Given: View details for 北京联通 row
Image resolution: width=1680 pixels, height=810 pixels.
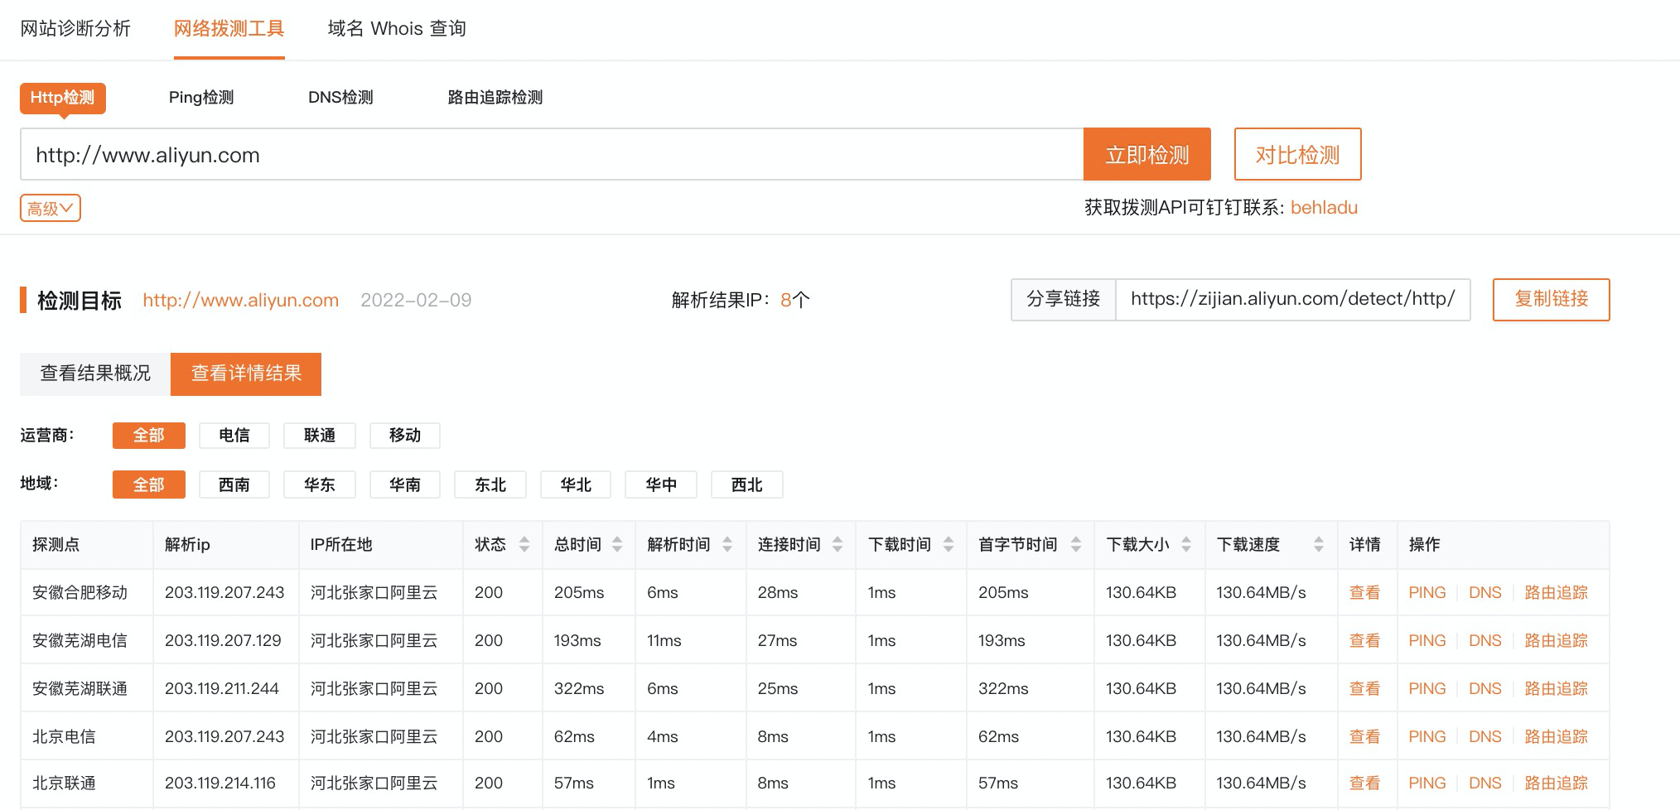Looking at the screenshot, I should (1364, 783).
